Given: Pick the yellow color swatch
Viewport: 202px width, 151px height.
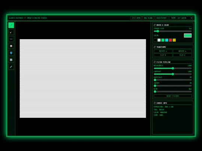Looking at the screenshot, I should tap(174, 40).
